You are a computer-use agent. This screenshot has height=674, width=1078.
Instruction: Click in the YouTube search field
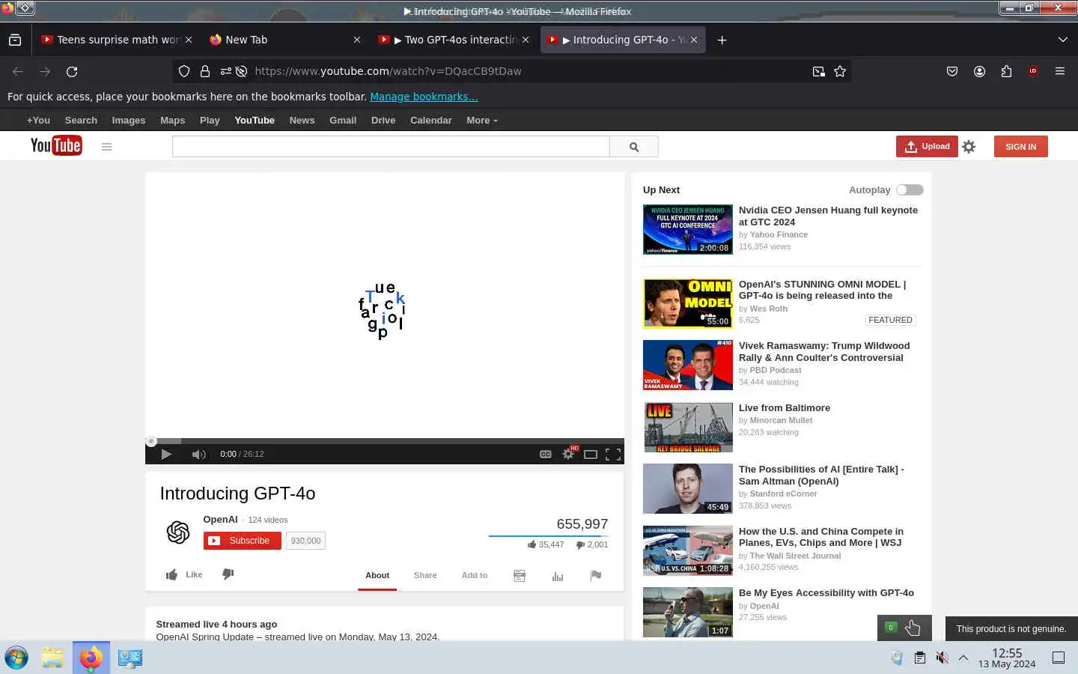391,147
